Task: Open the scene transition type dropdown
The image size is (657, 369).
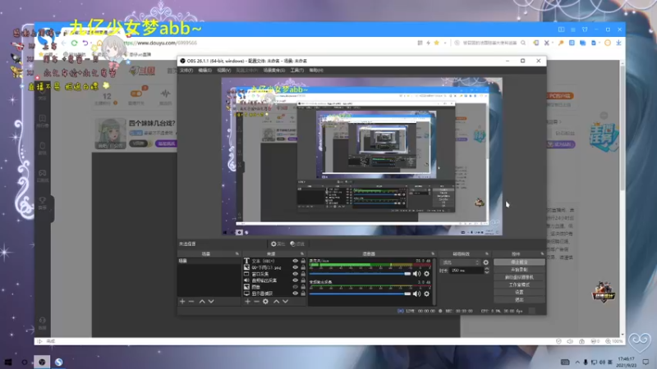Action: pos(461,262)
